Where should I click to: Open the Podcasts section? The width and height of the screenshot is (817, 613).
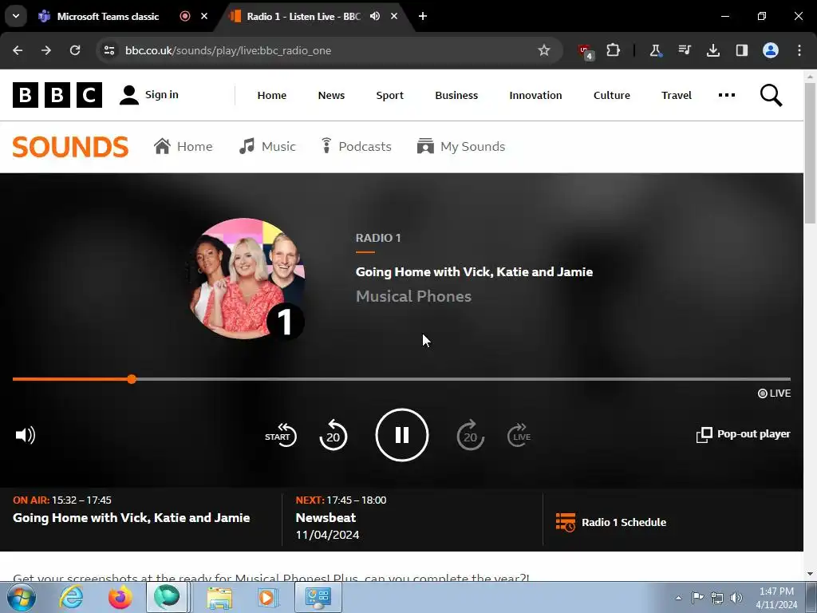point(356,147)
